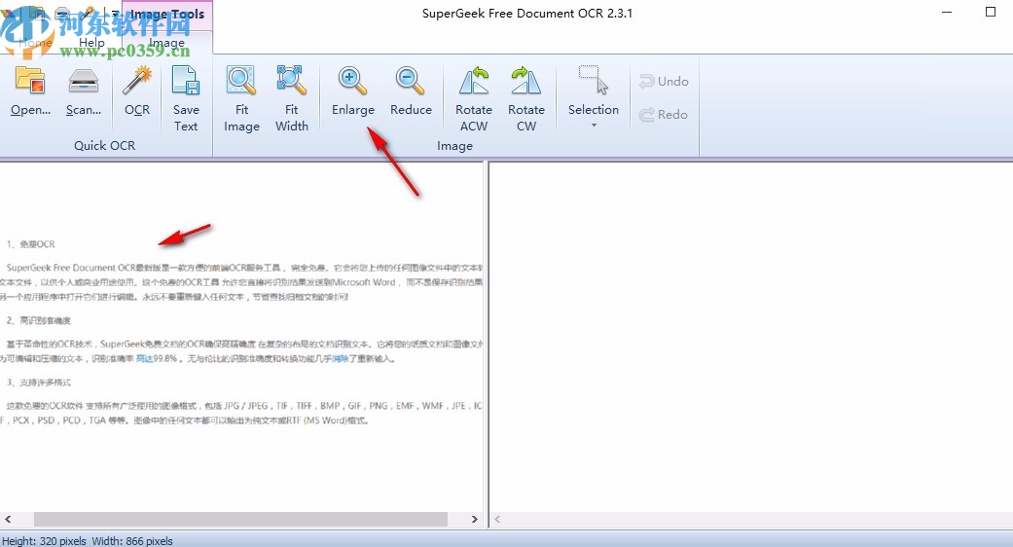Rotate the image anticlockwise (Rotate ACW)

pos(474,99)
